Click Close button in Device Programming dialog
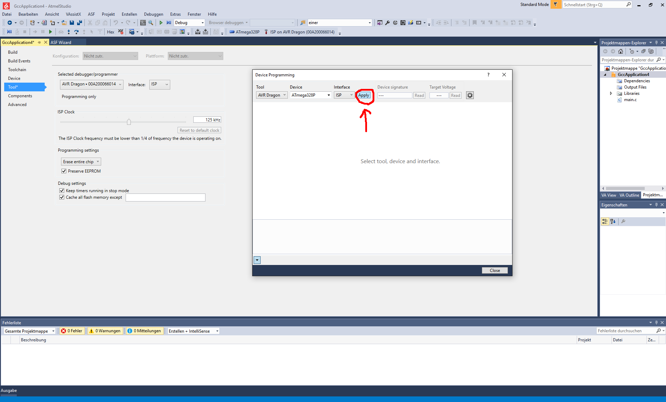Image resolution: width=666 pixels, height=402 pixels. [x=495, y=271]
